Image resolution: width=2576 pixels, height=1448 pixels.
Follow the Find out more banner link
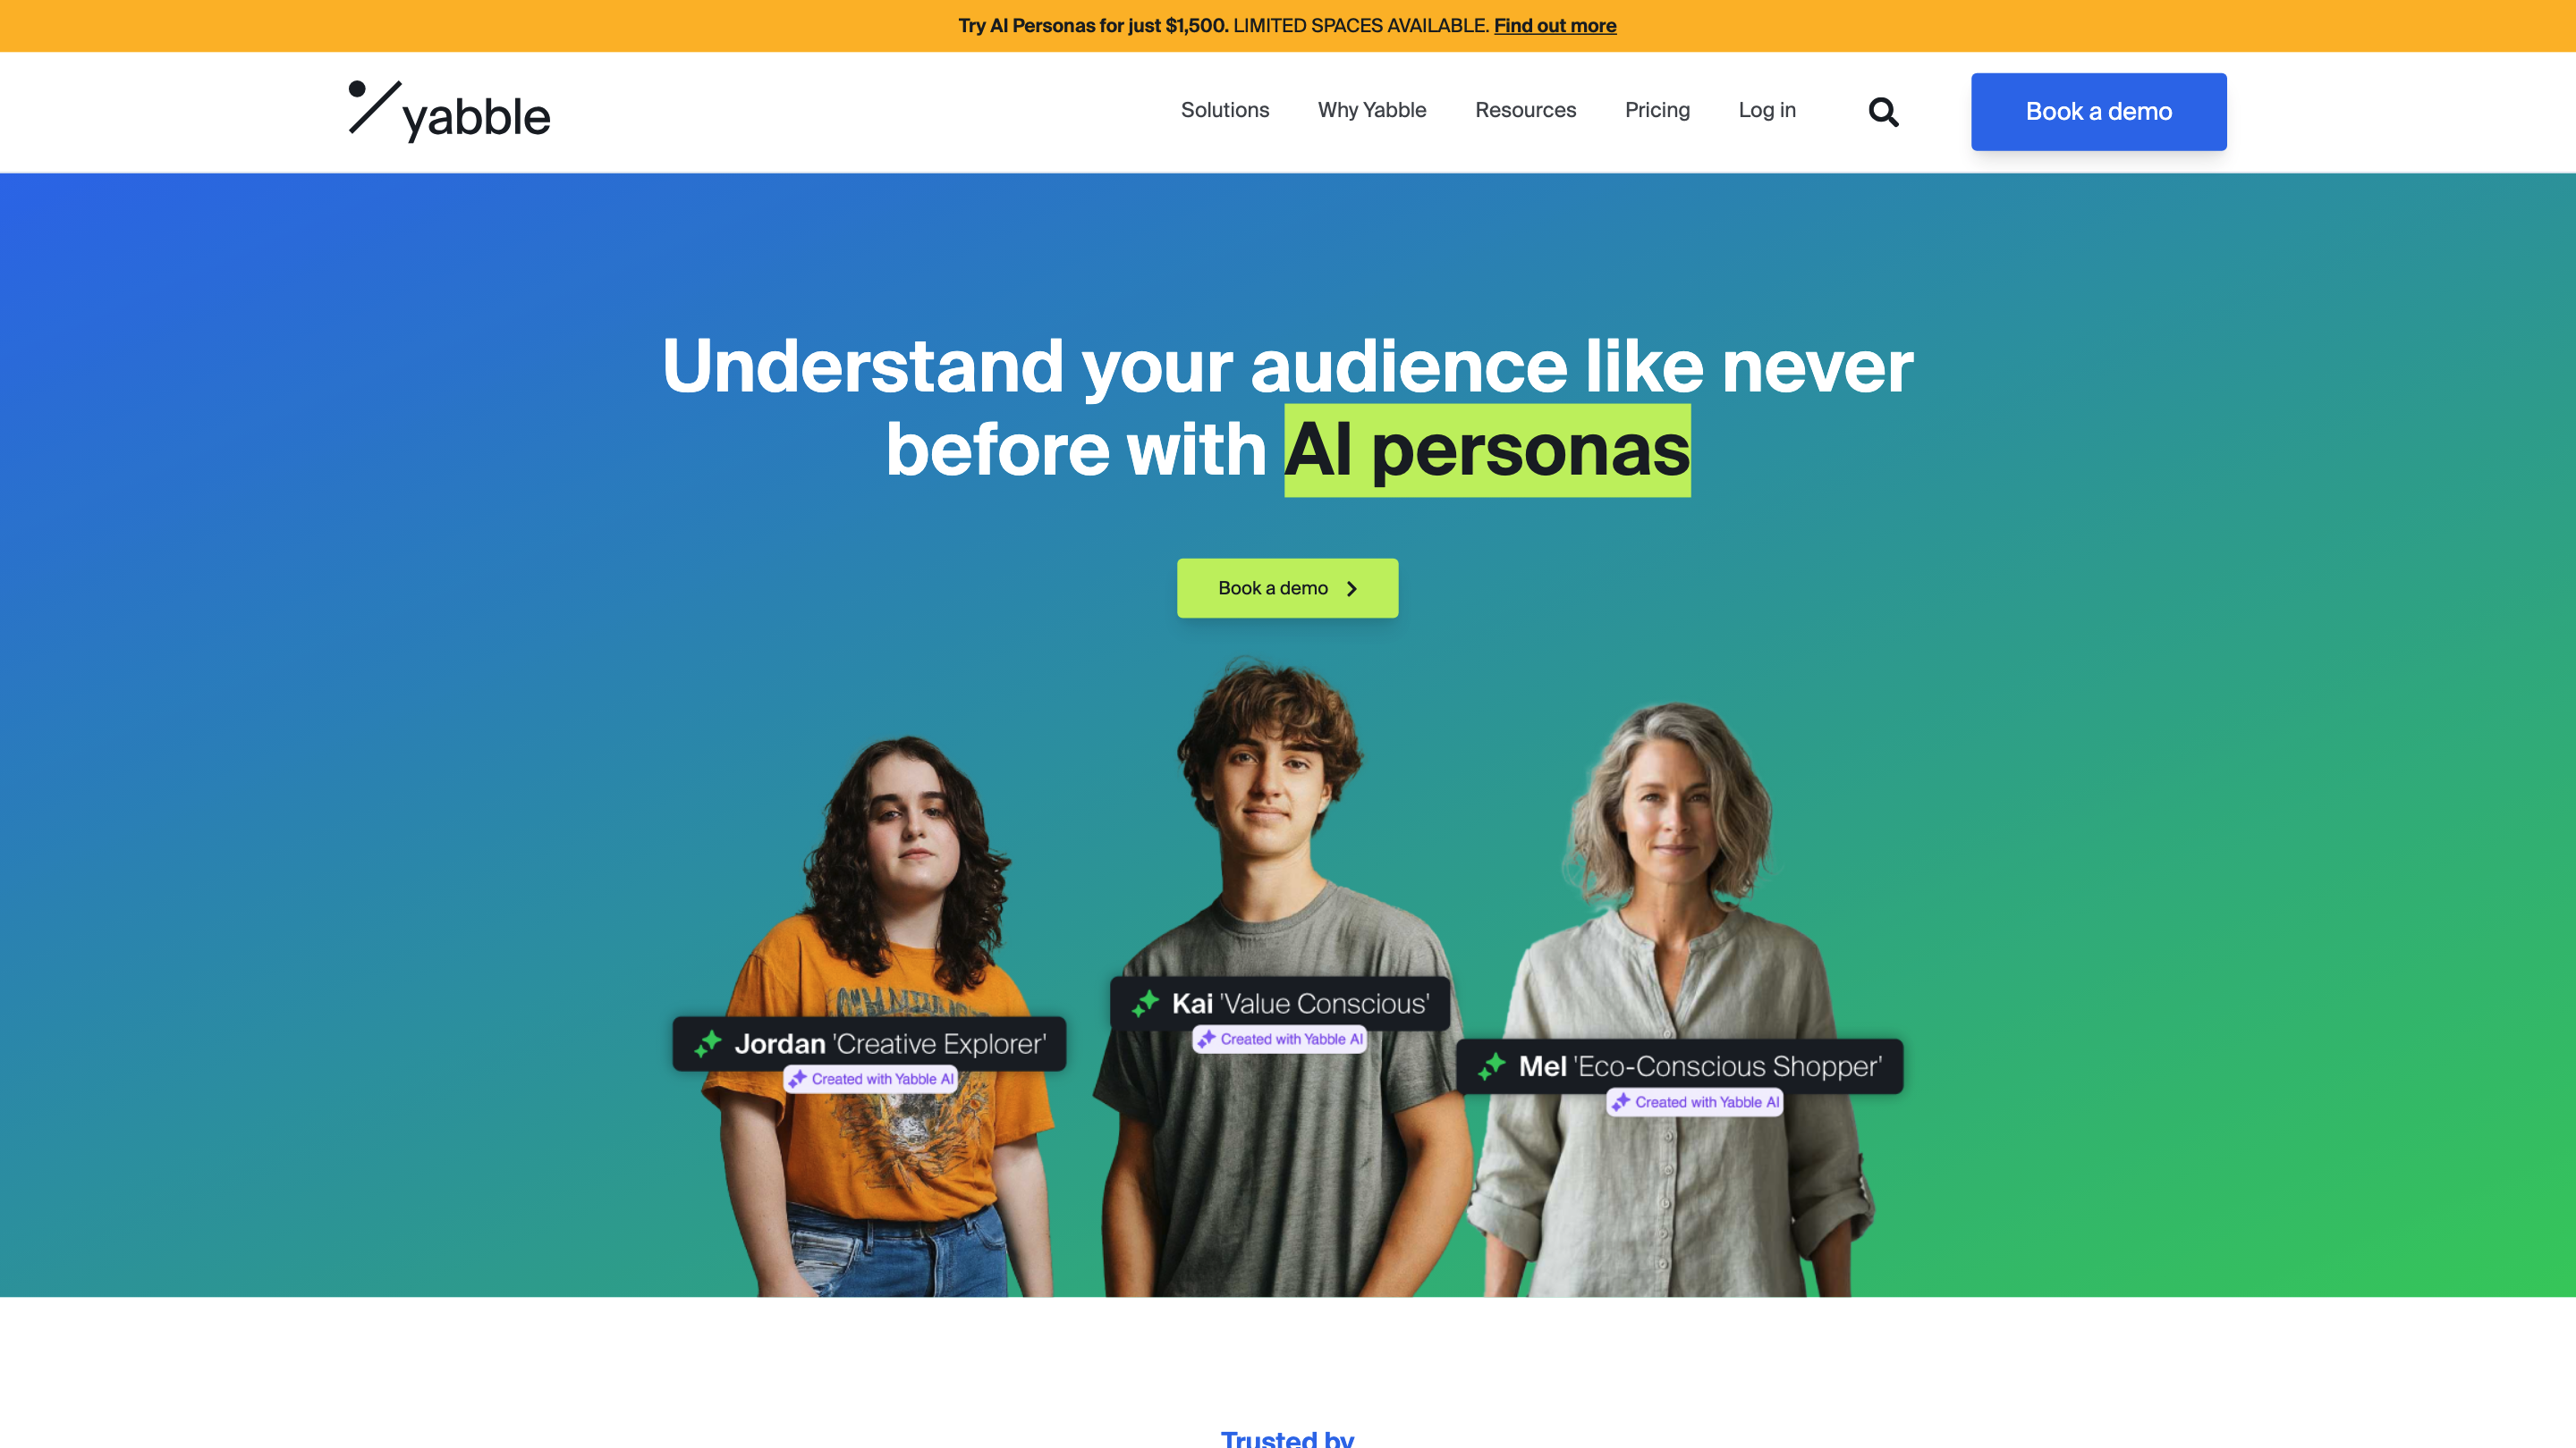tap(1555, 25)
